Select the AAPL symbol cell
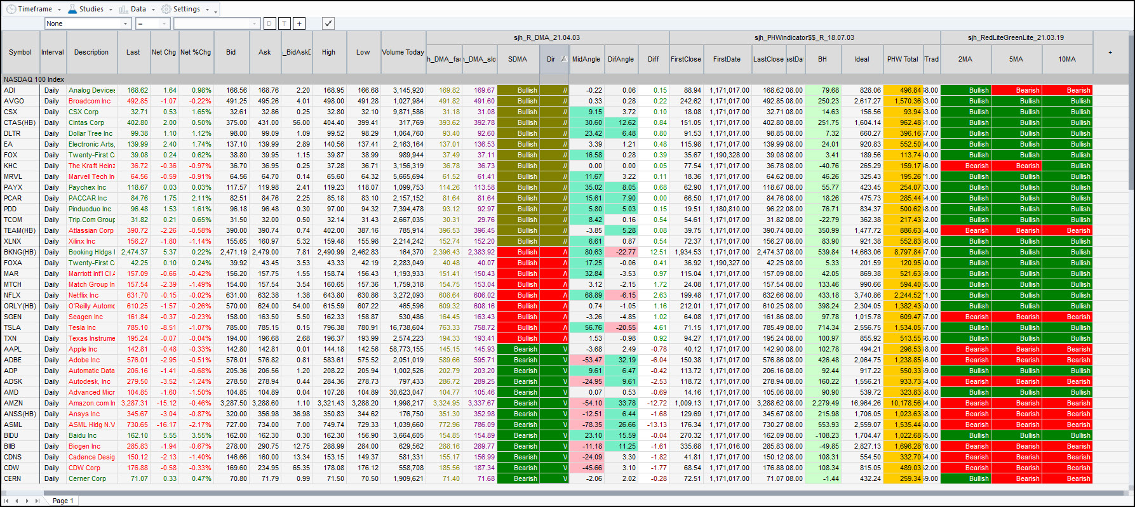 (x=20, y=349)
